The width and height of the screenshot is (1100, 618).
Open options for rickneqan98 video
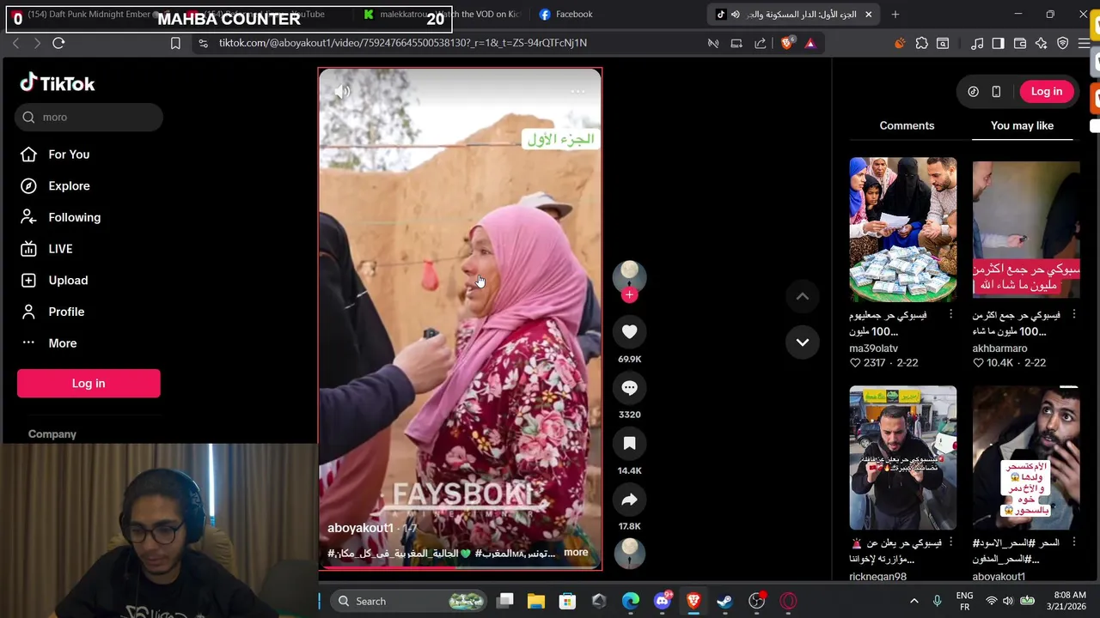950,542
